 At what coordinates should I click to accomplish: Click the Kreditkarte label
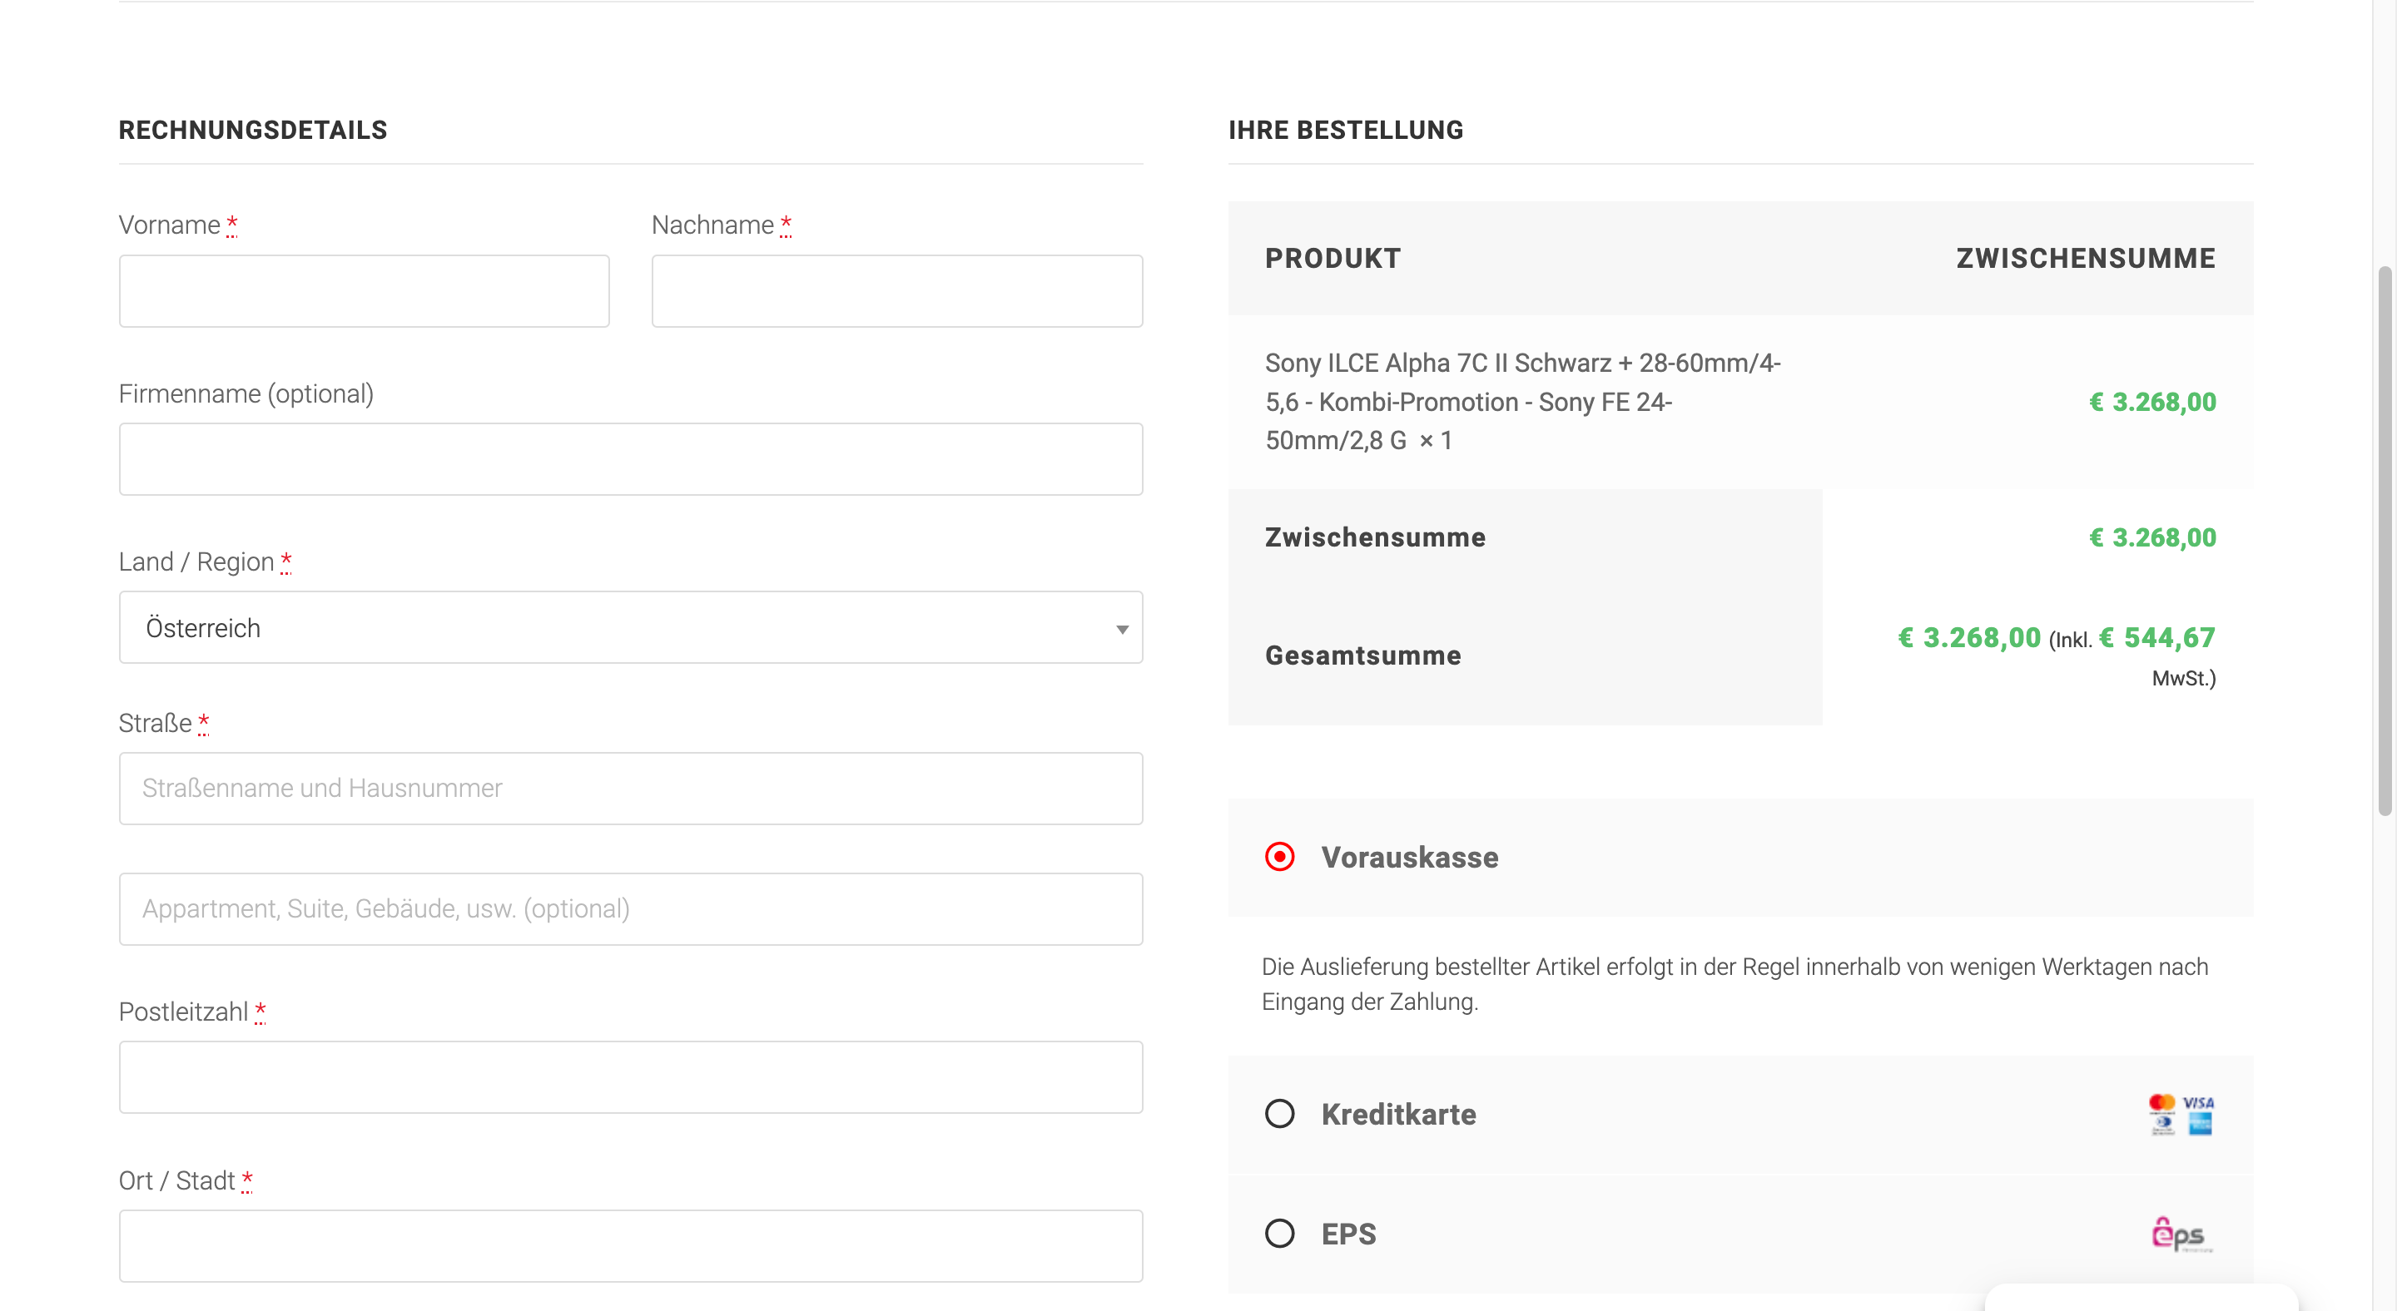point(1398,1114)
